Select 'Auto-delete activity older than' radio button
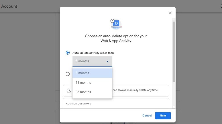222x124 pixels. click(68, 53)
